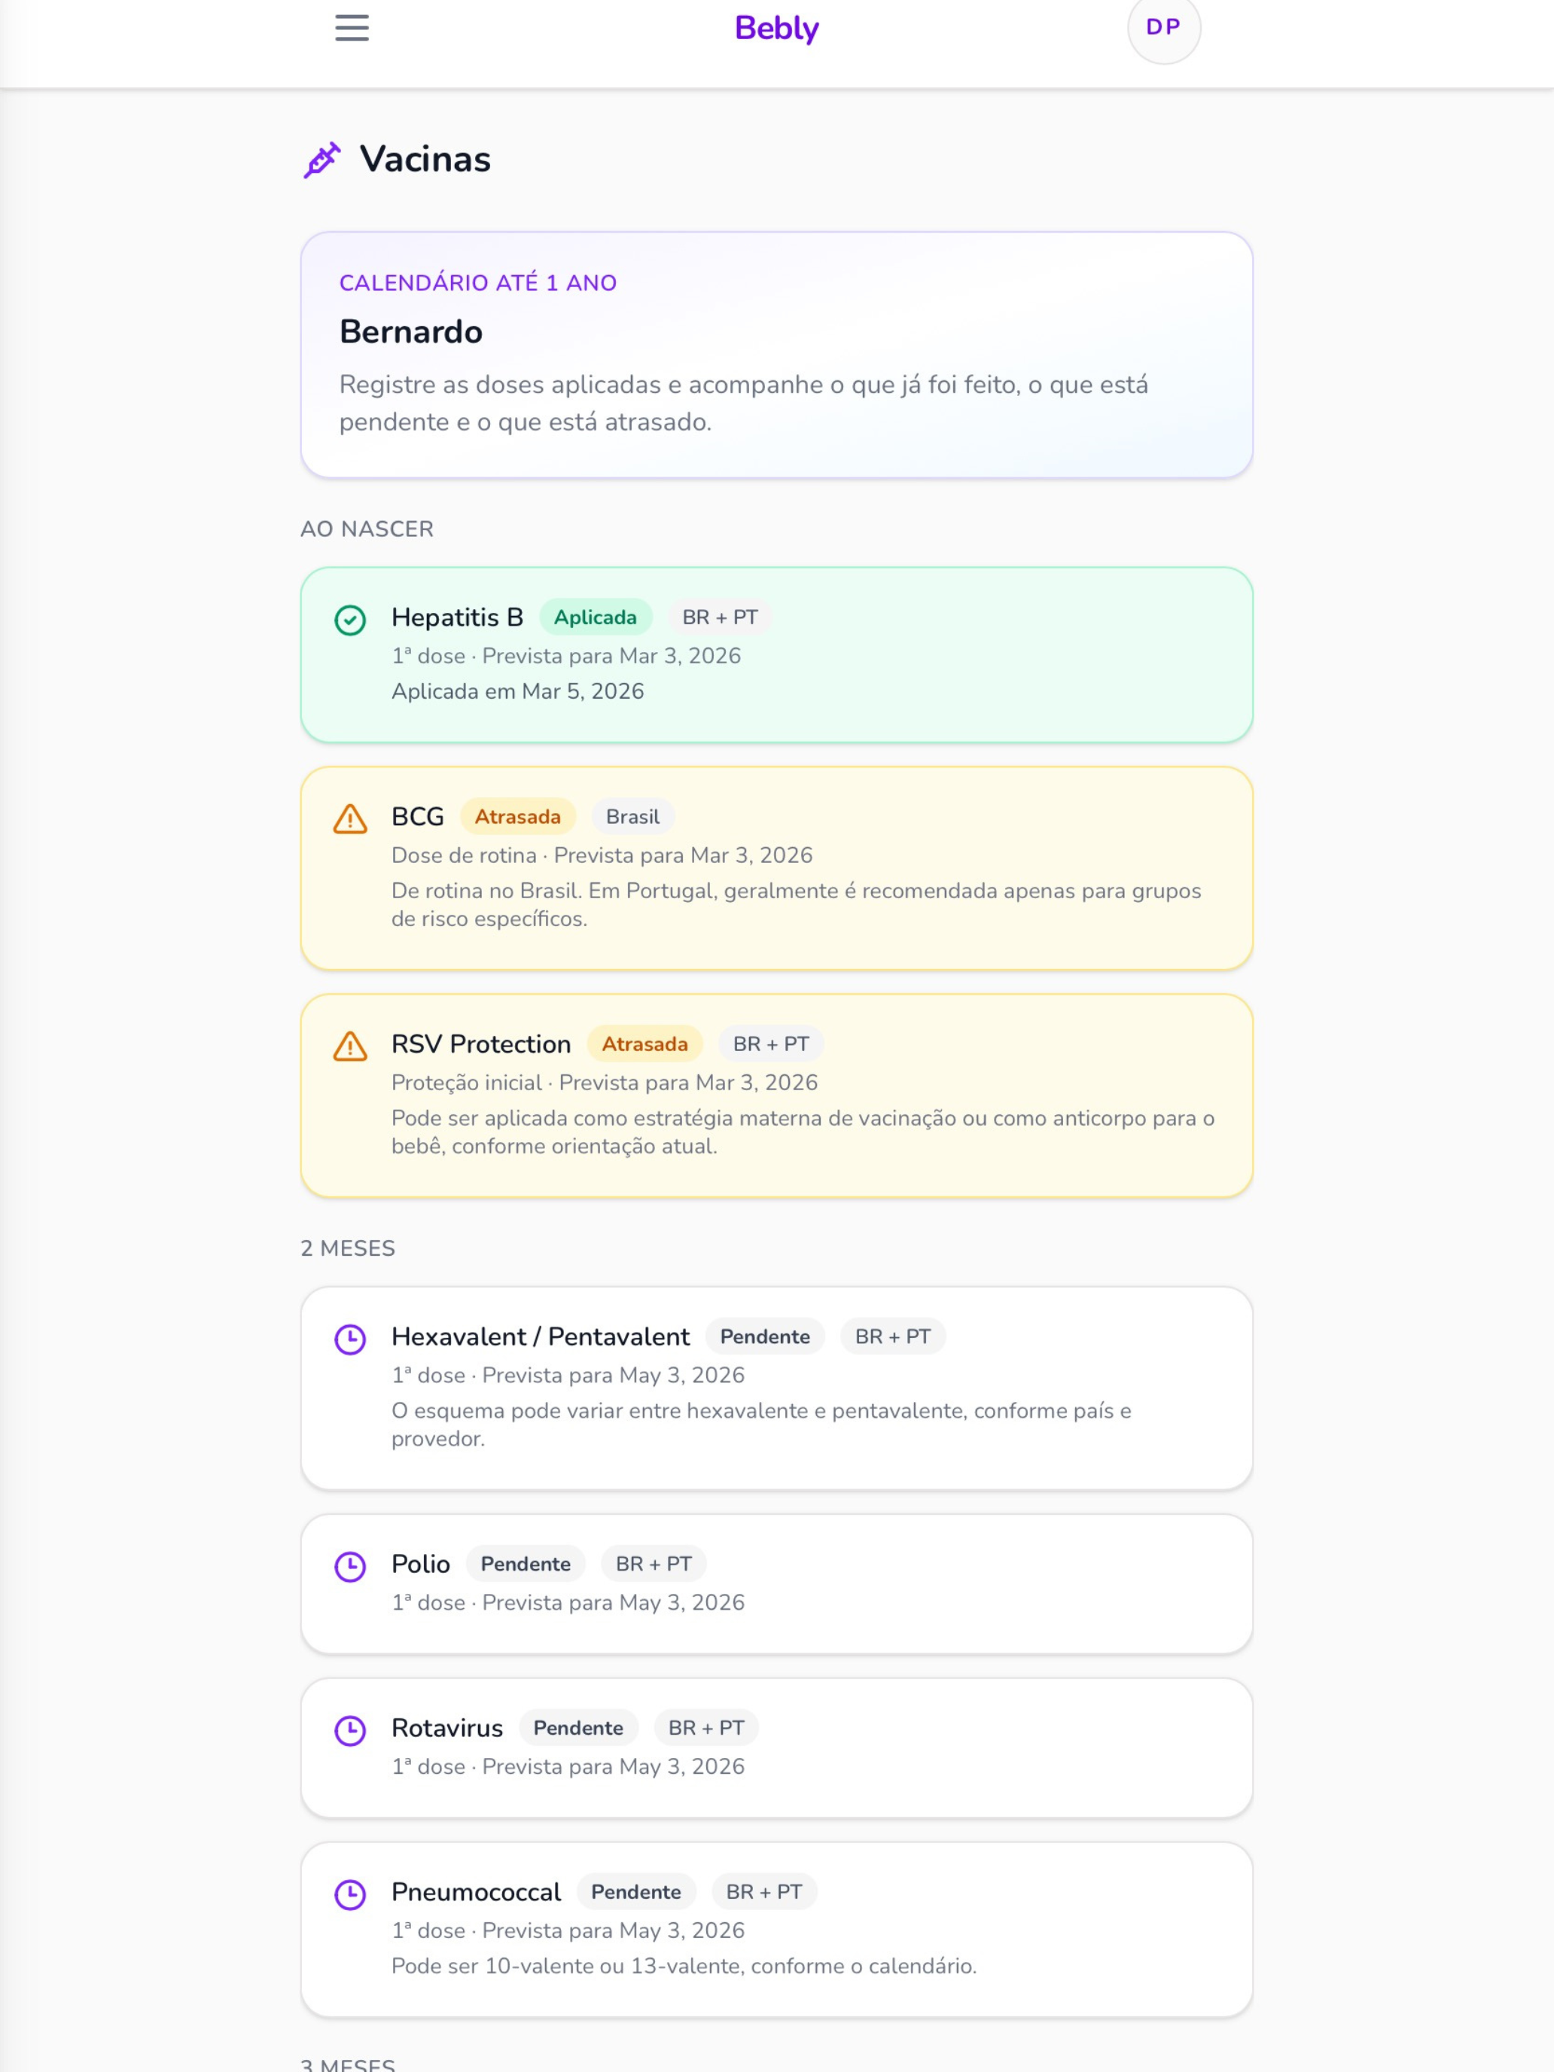Viewport: 1554px width, 2072px height.
Task: Click the BCG 'De rotina no Brasil' note
Action: coord(797,905)
